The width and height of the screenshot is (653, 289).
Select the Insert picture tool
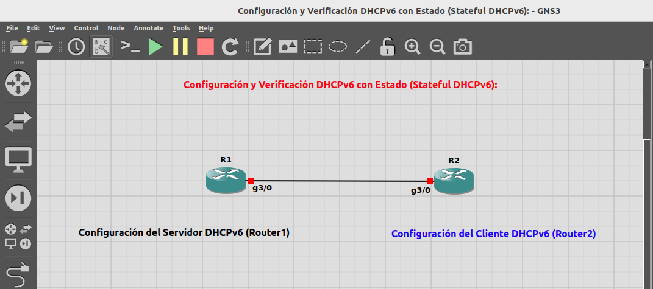(287, 46)
